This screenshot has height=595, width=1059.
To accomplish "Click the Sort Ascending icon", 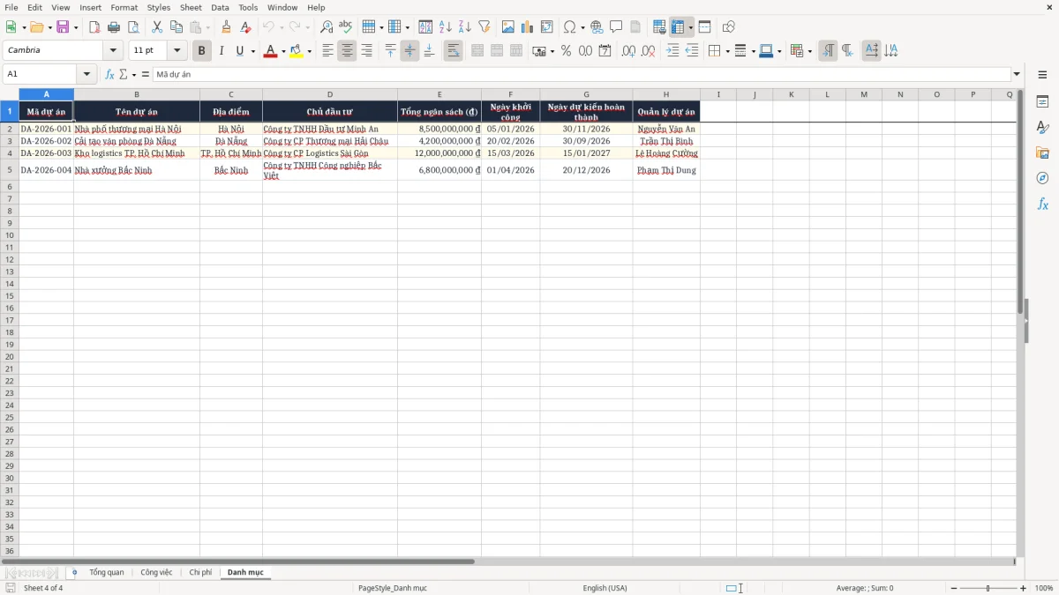I will (446, 27).
